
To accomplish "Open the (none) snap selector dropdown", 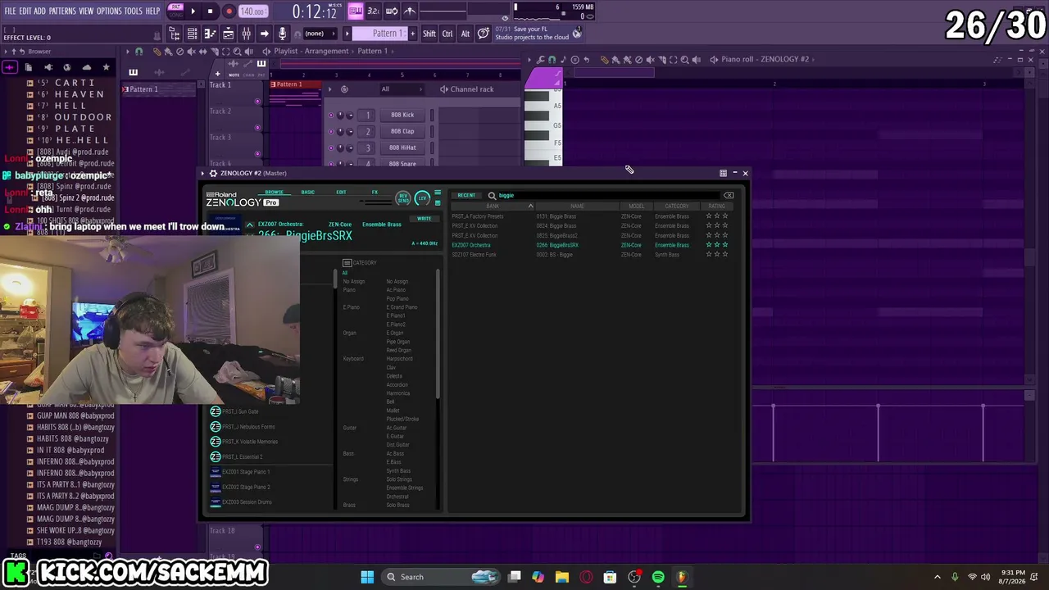I will pos(319,34).
